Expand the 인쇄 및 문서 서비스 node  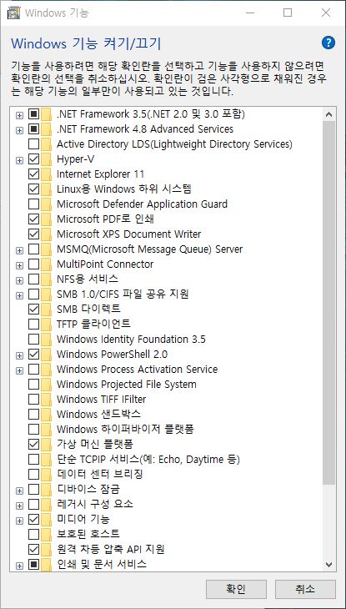click(x=19, y=566)
